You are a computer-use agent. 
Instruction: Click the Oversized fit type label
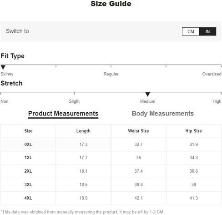pyautogui.click(x=212, y=74)
